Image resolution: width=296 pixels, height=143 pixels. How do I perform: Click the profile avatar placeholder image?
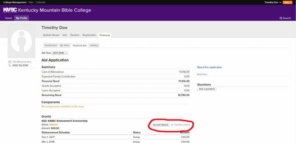point(21,41)
